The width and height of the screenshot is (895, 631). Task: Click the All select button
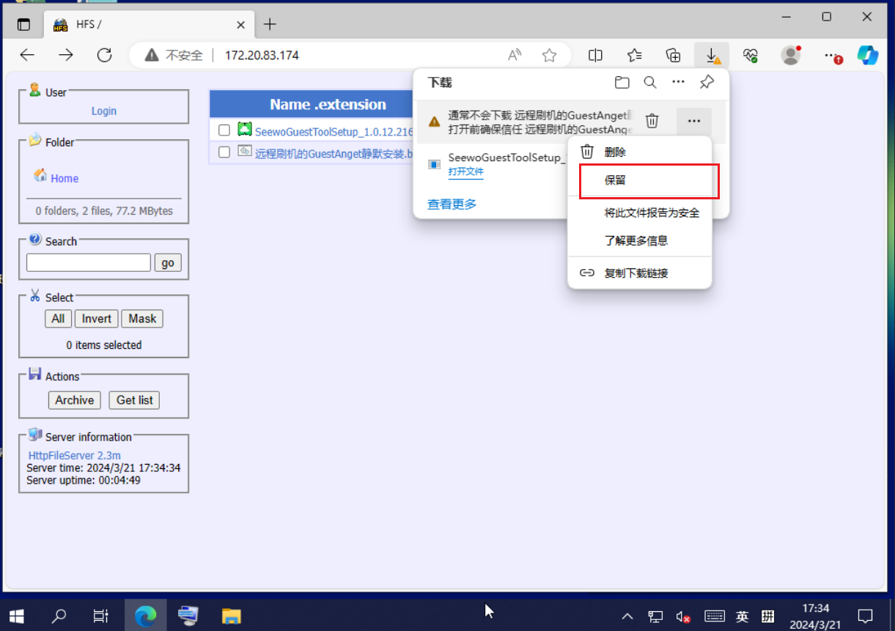click(58, 319)
